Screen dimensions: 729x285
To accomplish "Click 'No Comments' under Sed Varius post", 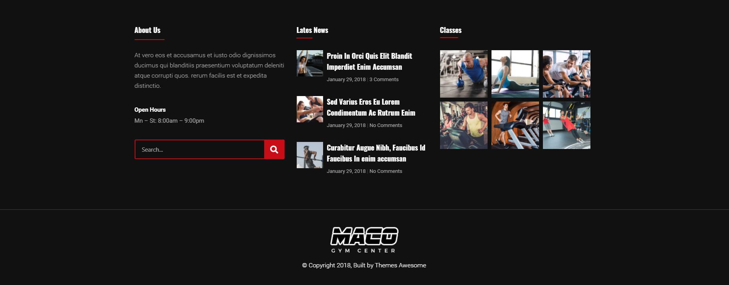I will point(386,125).
